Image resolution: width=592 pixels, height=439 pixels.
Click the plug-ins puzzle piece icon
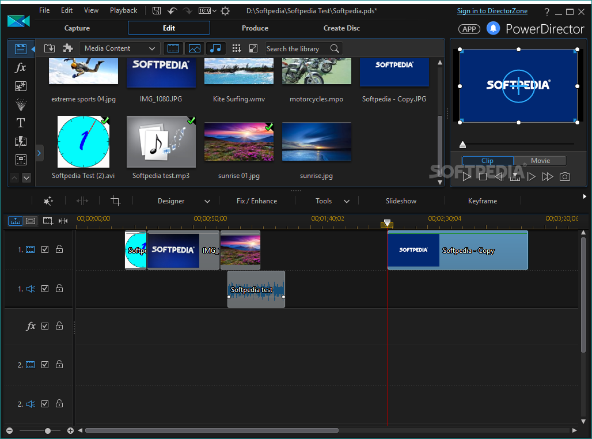(68, 48)
